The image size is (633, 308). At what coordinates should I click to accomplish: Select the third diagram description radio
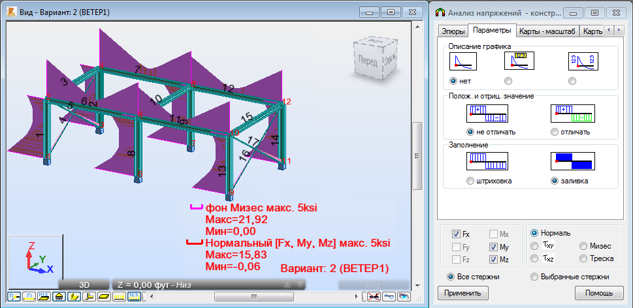click(x=572, y=81)
